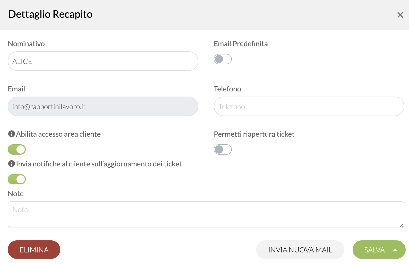
Task: Click the Email field with info@rapportinilavoro.it
Action: [x=103, y=106]
